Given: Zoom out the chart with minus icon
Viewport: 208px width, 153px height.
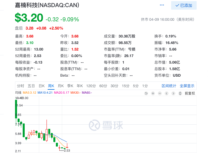Looking at the screenshot, I should point(160,93).
